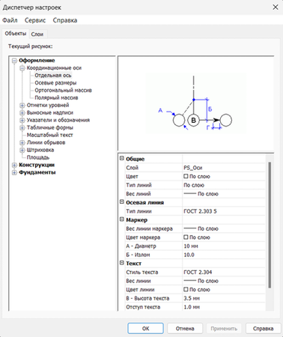Image resolution: width=283 pixels, height=337 pixels.
Task: Switch to the Слои tab
Action: (x=37, y=34)
